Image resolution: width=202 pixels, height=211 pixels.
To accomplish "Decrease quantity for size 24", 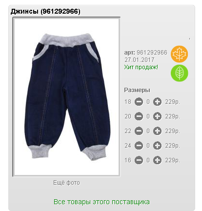I will click(139, 146).
